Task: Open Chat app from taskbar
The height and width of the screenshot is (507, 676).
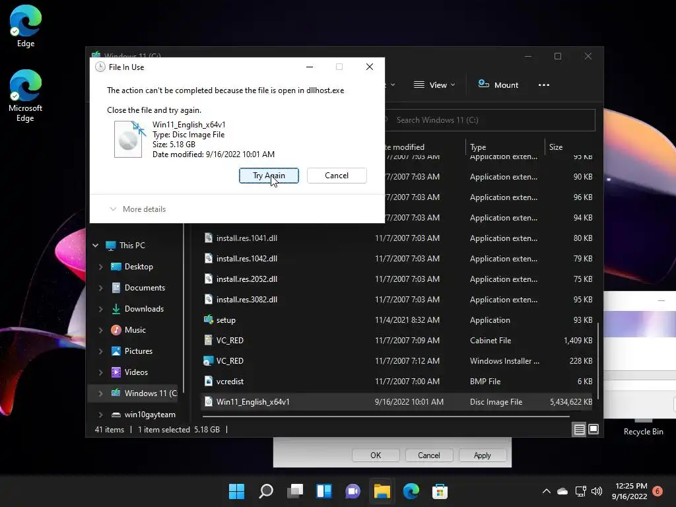Action: pyautogui.click(x=353, y=491)
